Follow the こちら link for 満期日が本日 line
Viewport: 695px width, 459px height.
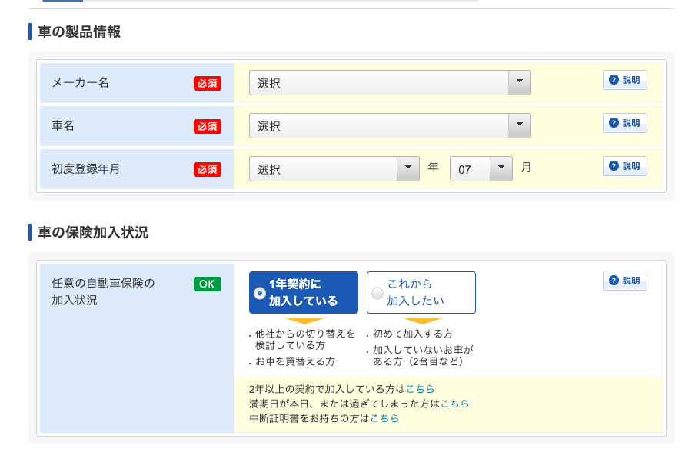tap(455, 404)
